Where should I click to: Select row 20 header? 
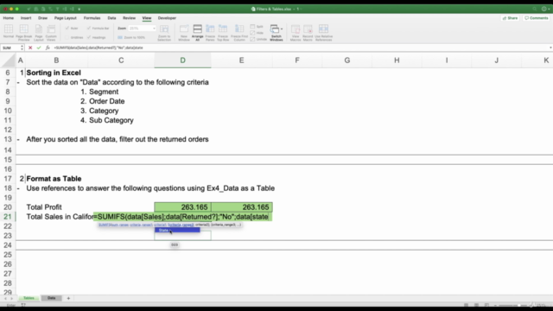(x=8, y=207)
